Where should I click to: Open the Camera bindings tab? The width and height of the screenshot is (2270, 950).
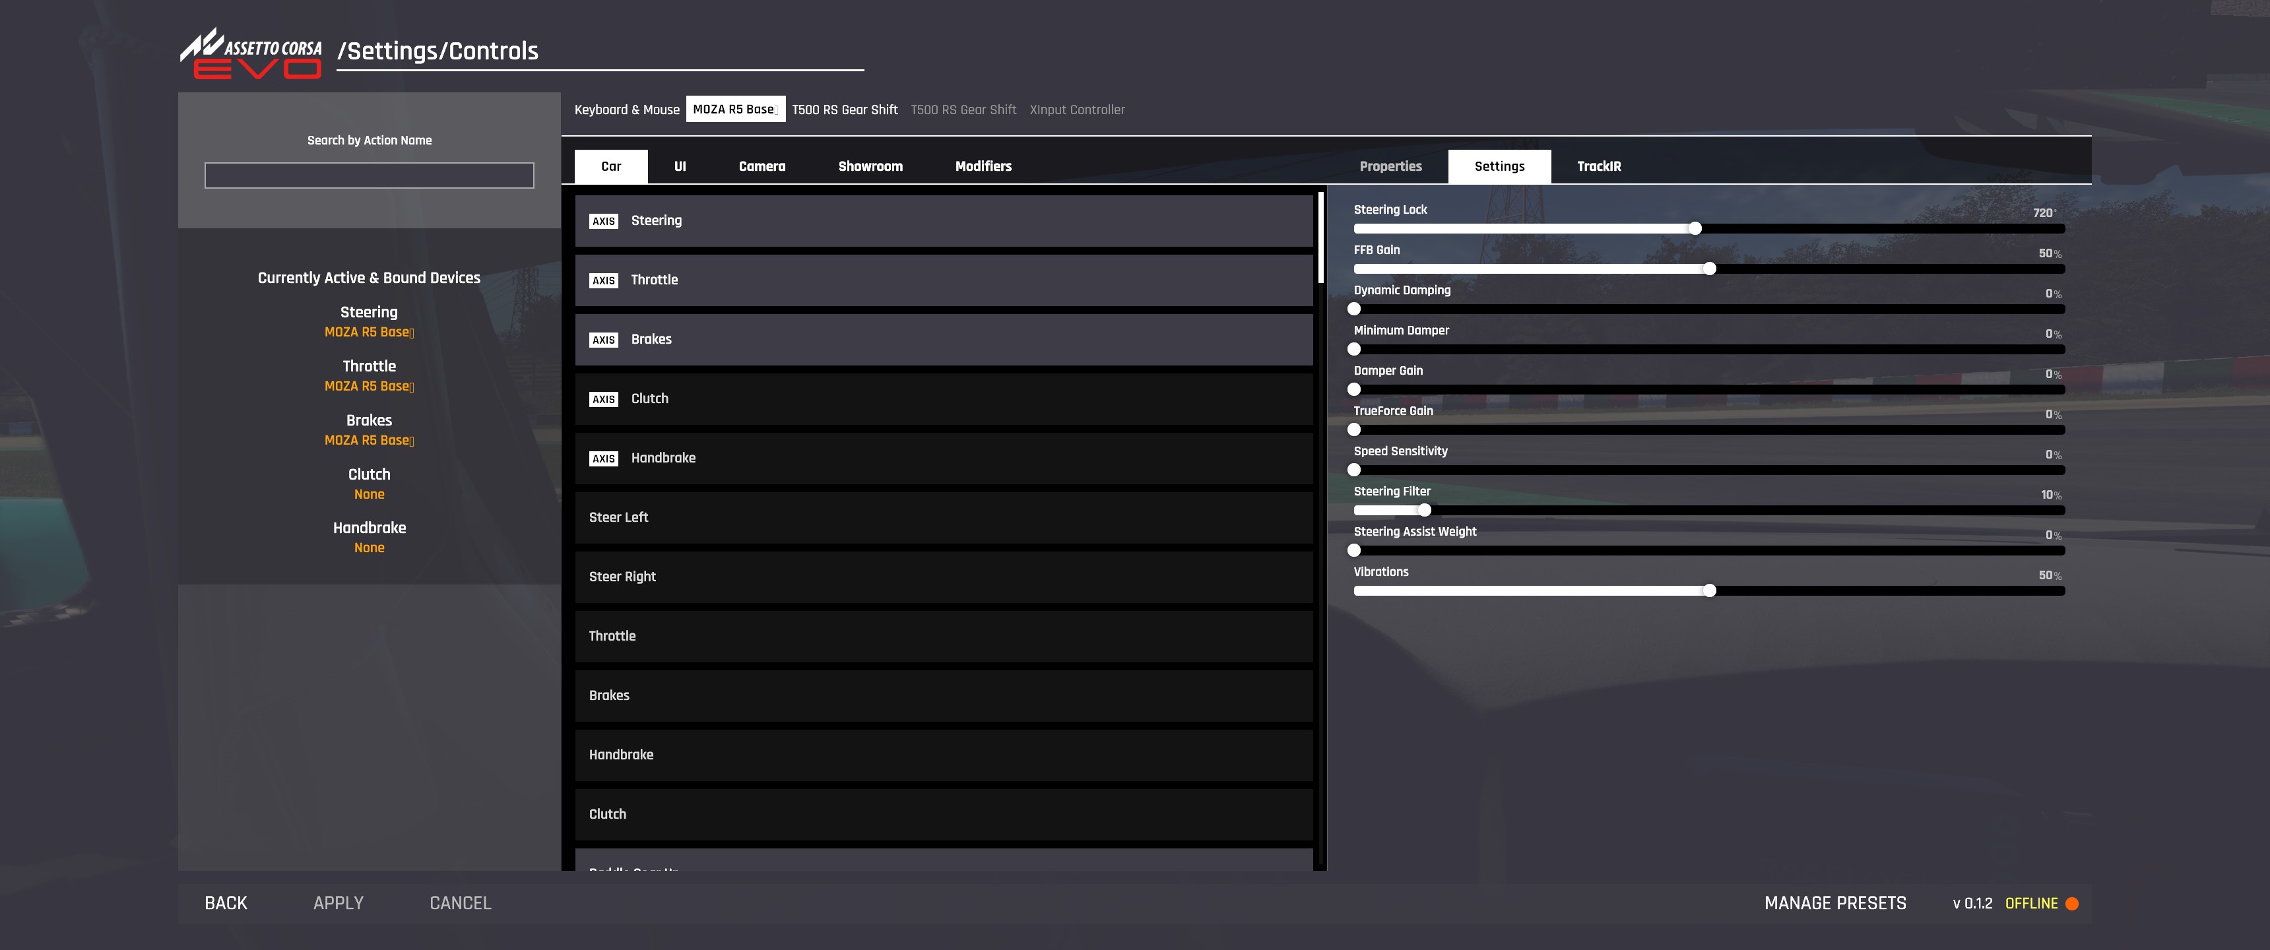pyautogui.click(x=762, y=166)
